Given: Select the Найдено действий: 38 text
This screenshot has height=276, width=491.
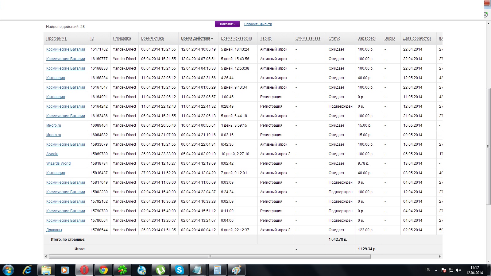Looking at the screenshot, I should tap(65, 27).
